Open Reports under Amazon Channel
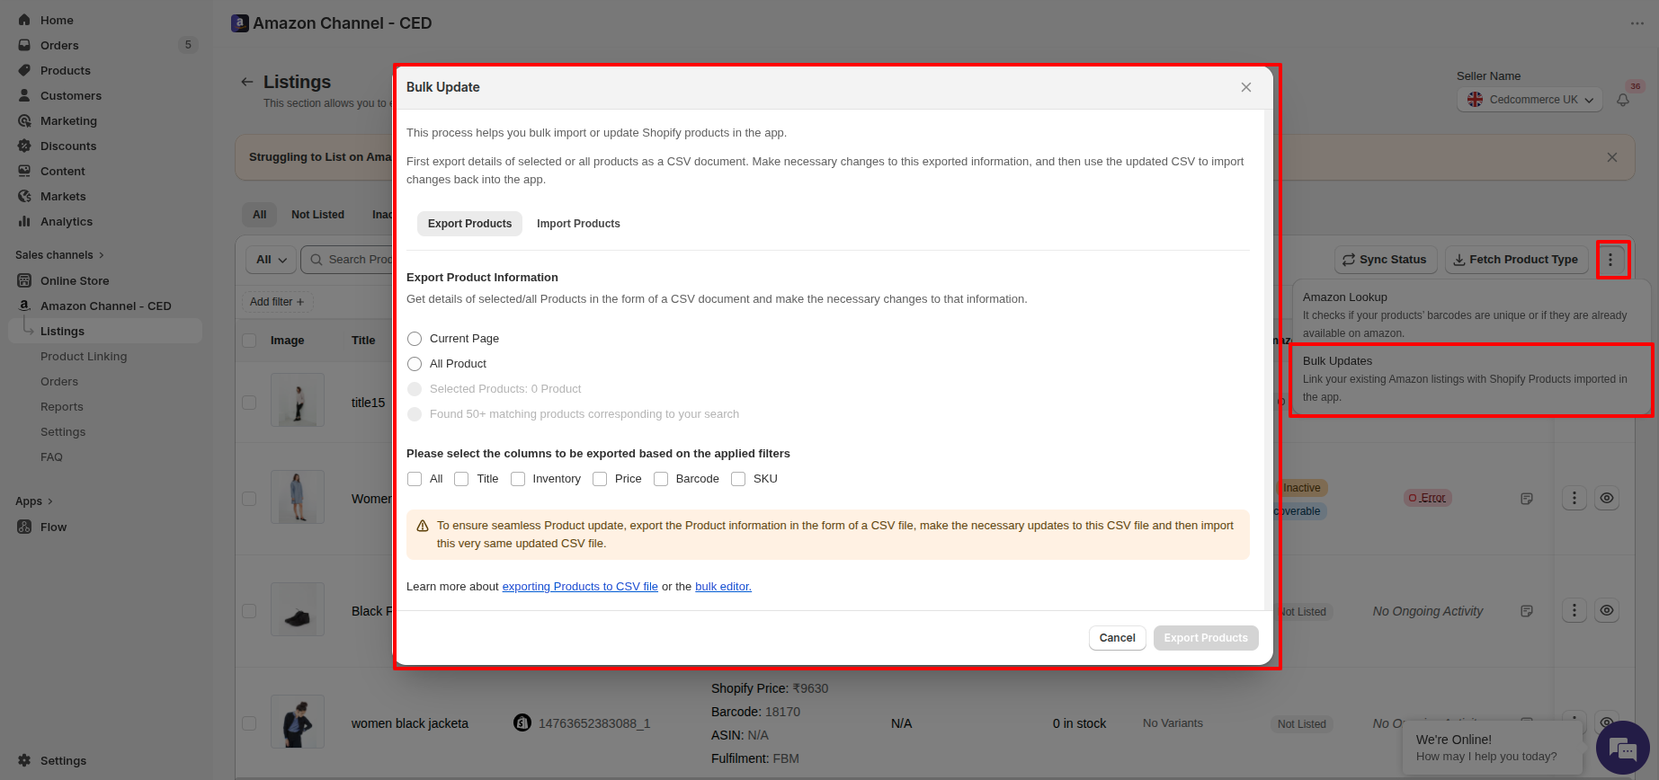Viewport: 1659px width, 780px height. pos(62,407)
